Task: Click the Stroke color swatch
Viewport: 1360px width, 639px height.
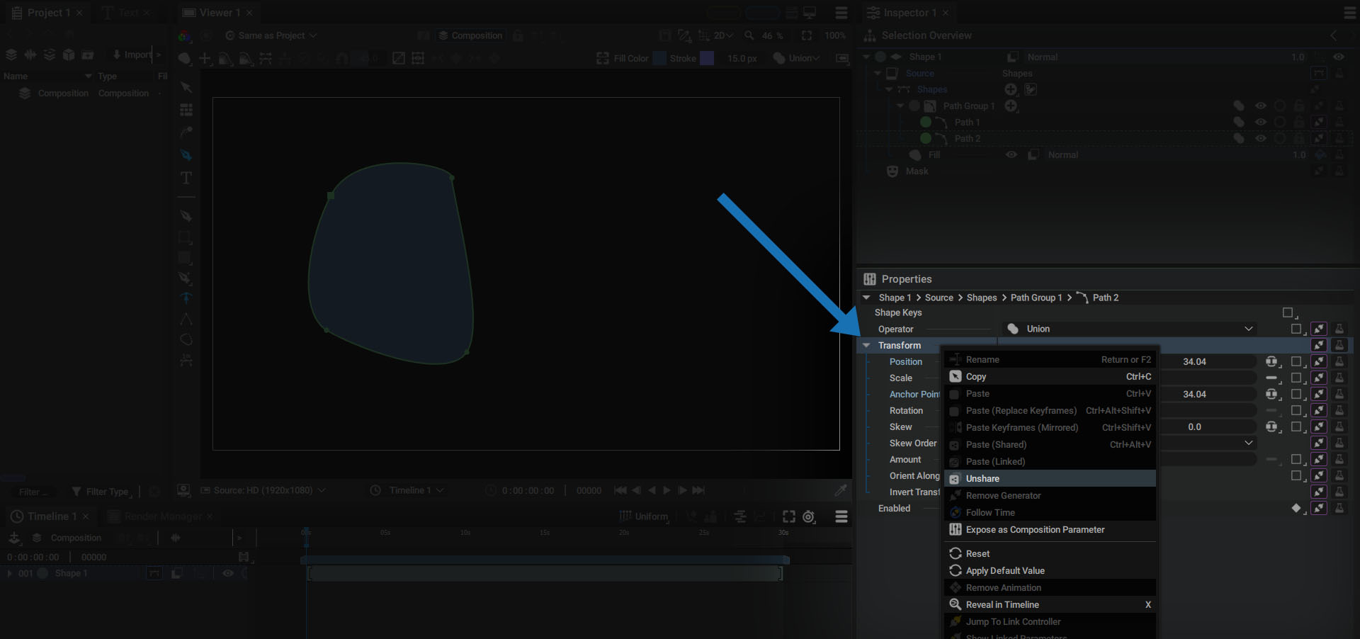Action: click(x=707, y=58)
